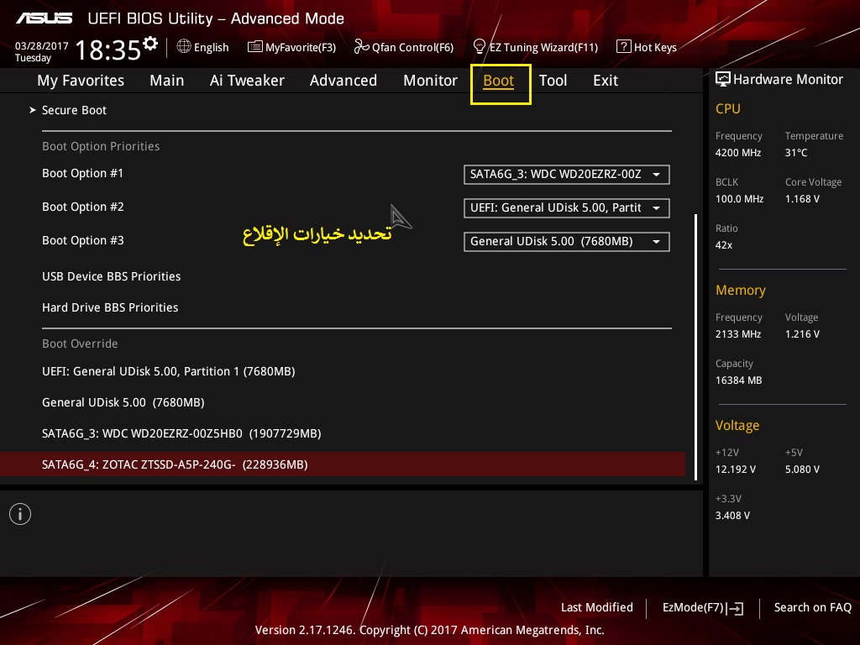Open the Advanced tab
Image resolution: width=860 pixels, height=645 pixels.
[343, 81]
